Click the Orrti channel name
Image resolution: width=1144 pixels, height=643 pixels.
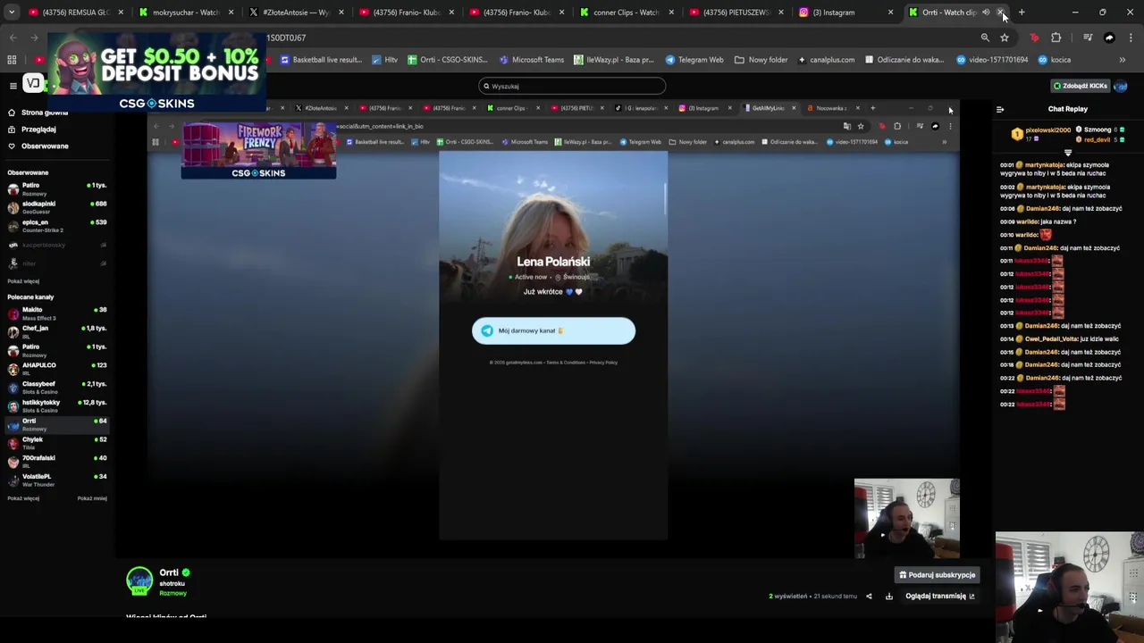169,572
